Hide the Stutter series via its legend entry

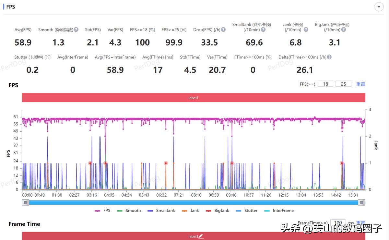coord(251,211)
